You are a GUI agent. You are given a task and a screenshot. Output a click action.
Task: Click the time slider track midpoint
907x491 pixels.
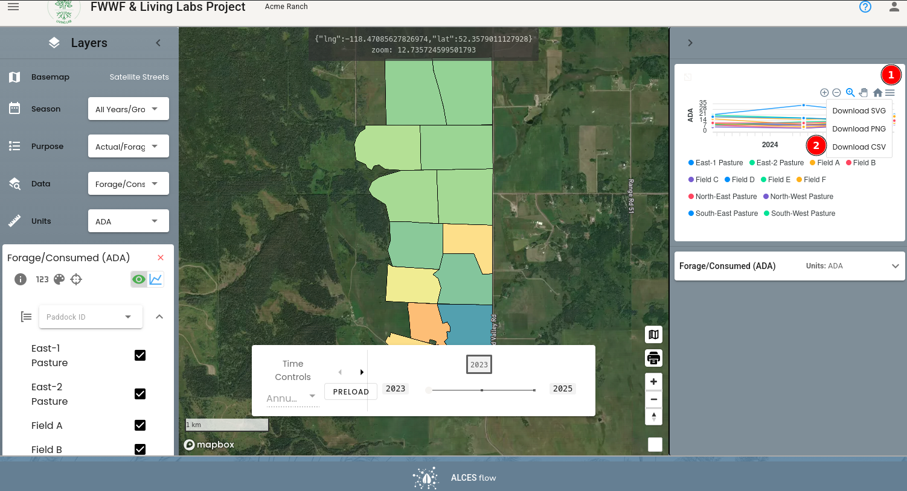[x=482, y=390]
